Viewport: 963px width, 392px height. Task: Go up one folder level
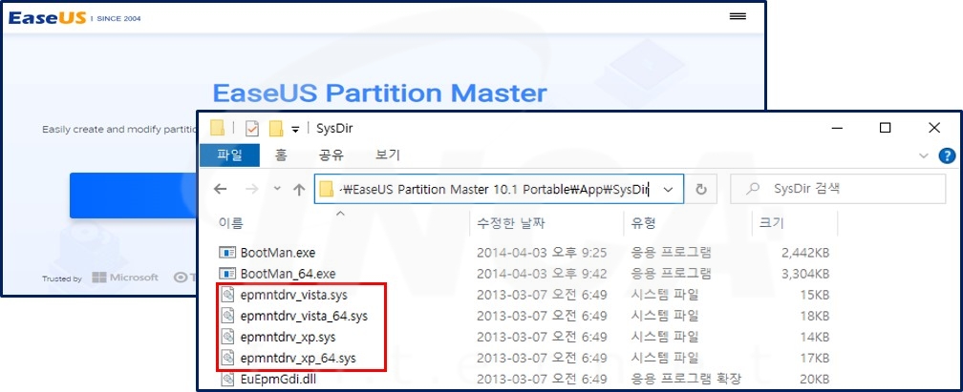coord(299,189)
